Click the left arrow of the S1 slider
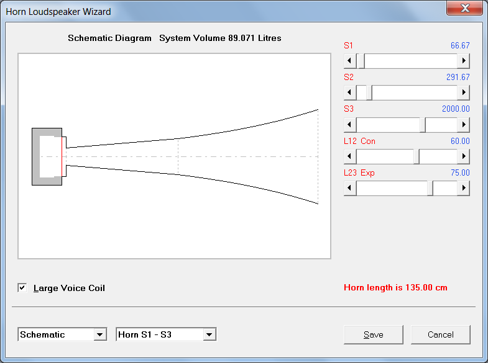 [x=350, y=61]
